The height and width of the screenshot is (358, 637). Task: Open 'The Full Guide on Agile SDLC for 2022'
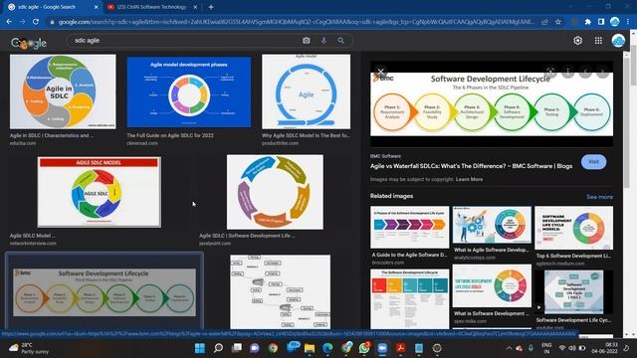[170, 135]
